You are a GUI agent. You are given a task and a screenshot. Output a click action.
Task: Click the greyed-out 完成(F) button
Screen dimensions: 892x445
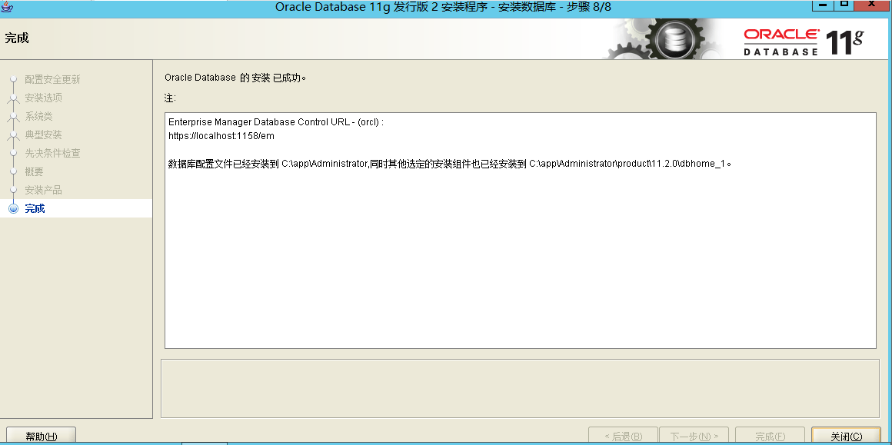pyautogui.click(x=770, y=436)
